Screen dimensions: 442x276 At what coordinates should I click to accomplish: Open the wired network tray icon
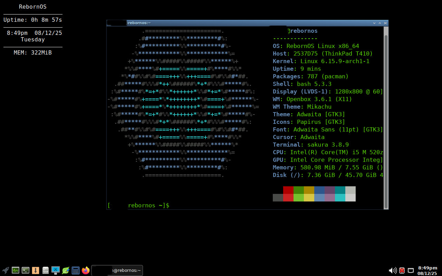[411, 270]
